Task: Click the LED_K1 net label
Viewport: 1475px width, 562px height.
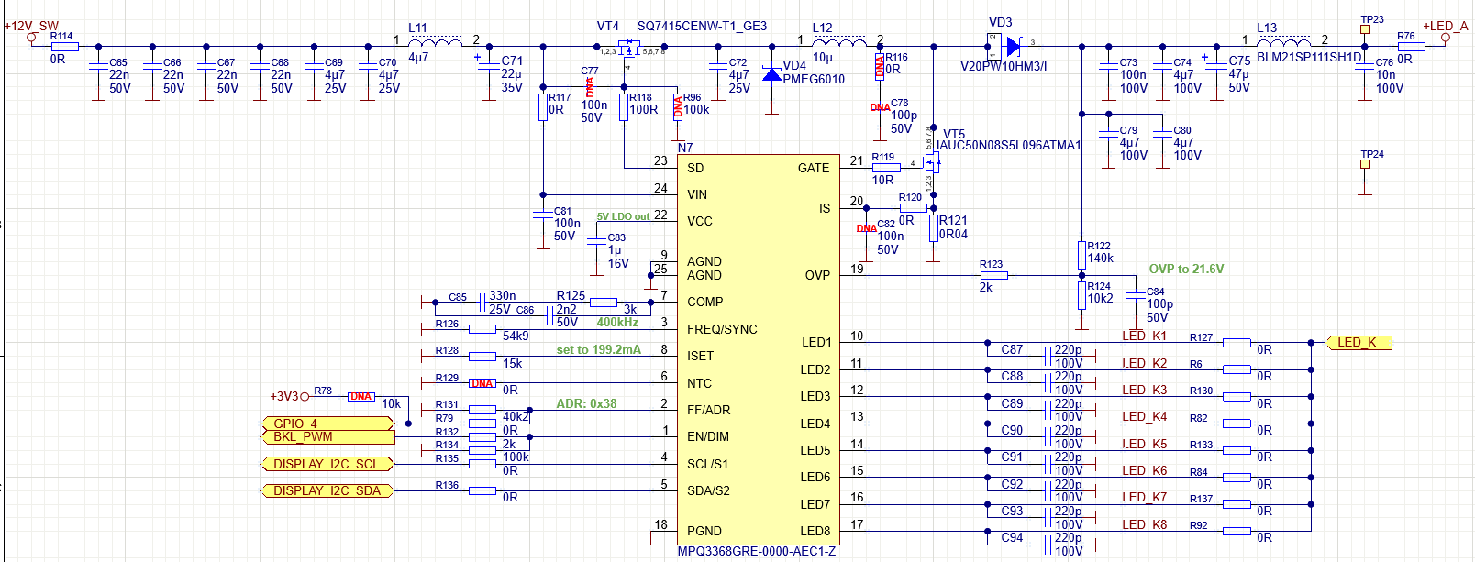Action: (1144, 336)
